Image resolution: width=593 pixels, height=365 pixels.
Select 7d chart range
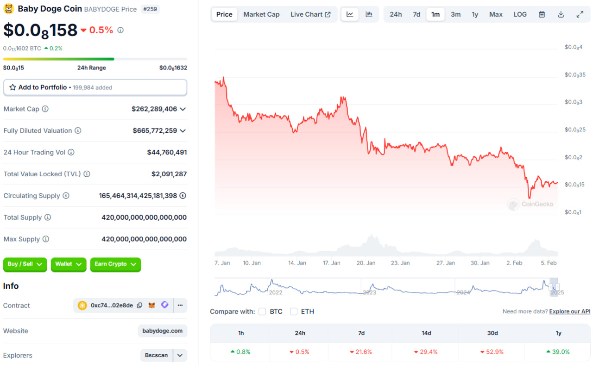point(416,14)
